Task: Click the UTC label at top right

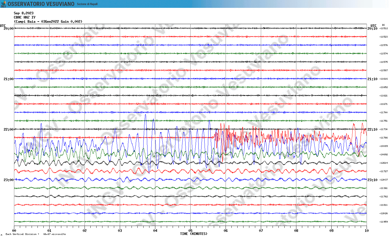Action: tap(374, 26)
